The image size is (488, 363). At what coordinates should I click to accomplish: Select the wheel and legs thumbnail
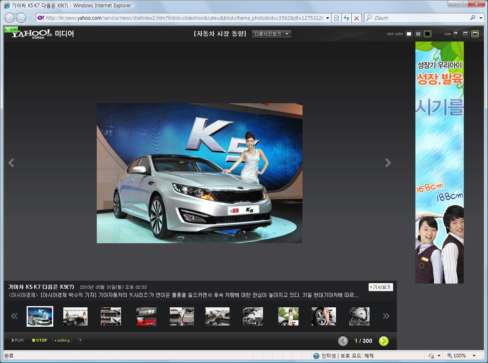[324, 316]
